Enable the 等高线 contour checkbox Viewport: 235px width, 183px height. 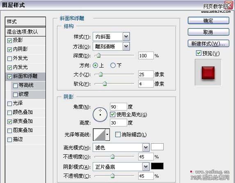tap(15, 86)
